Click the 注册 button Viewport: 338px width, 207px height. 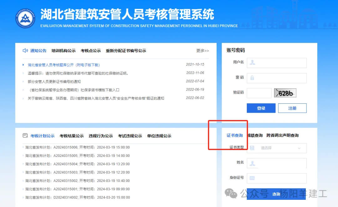coord(292,108)
